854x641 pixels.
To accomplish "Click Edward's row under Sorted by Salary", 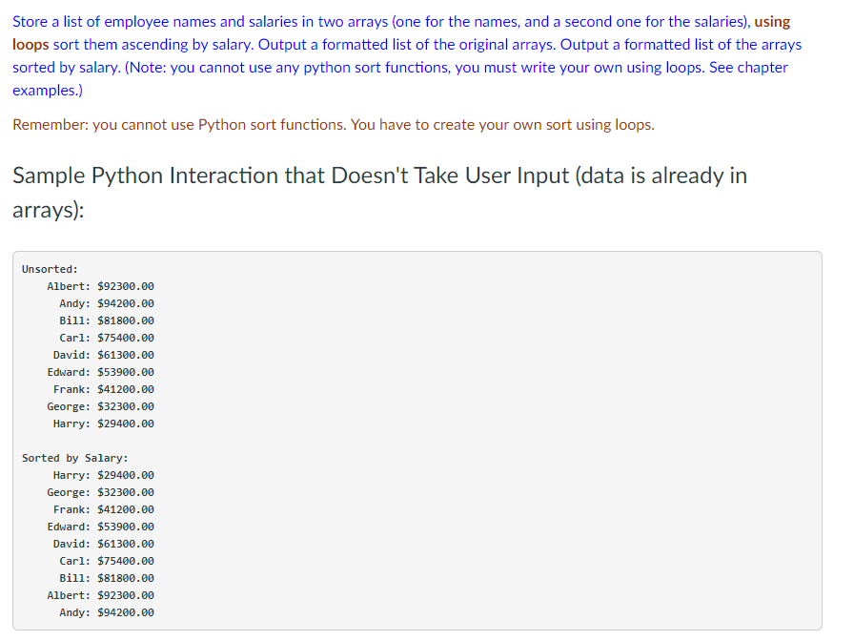I will tap(100, 527).
